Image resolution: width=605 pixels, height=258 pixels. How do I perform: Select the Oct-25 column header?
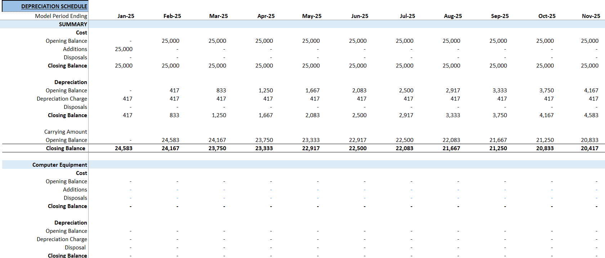click(x=547, y=16)
